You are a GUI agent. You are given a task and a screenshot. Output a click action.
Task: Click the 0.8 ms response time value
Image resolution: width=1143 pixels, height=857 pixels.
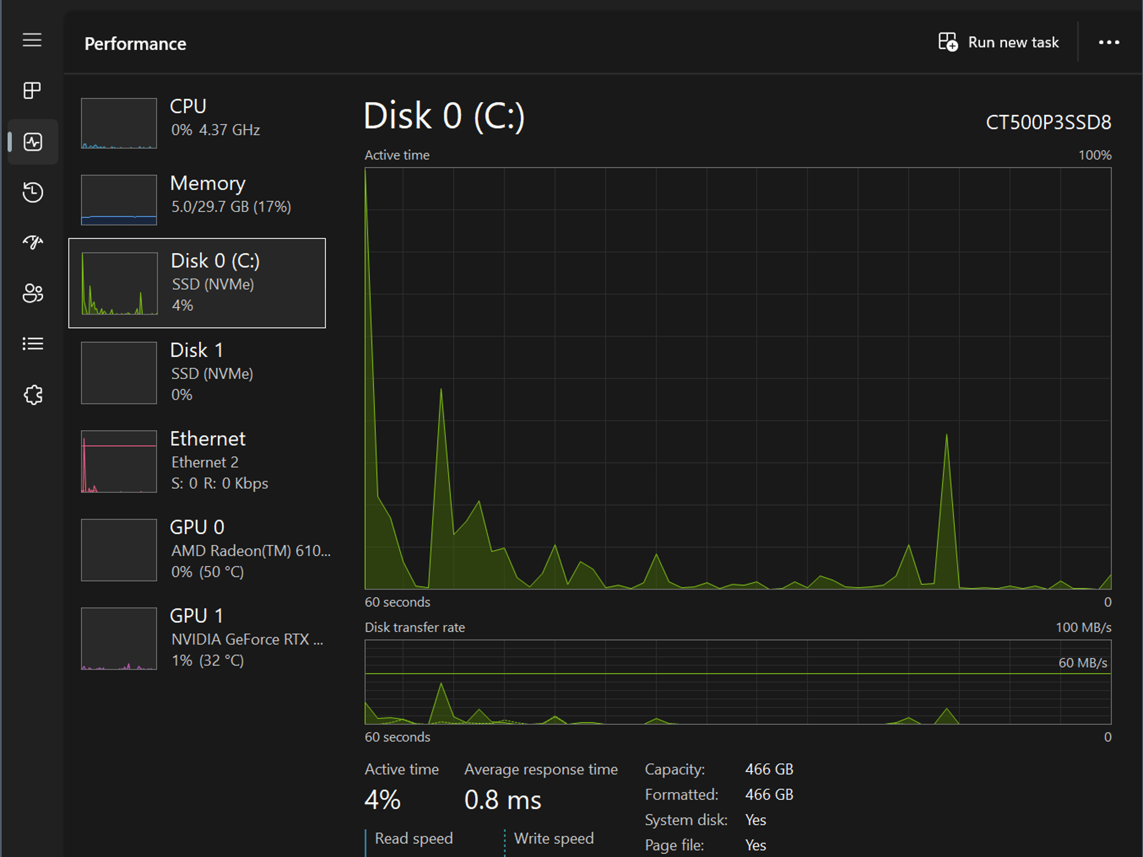coord(503,800)
